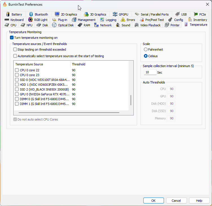Click Do not auto select CPU Cores checkbox
This screenshot has height=206, width=212.
click(x=15, y=119)
